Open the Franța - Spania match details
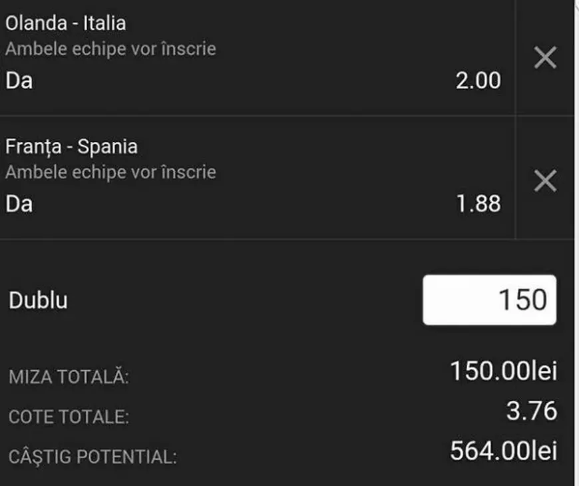 73,146
